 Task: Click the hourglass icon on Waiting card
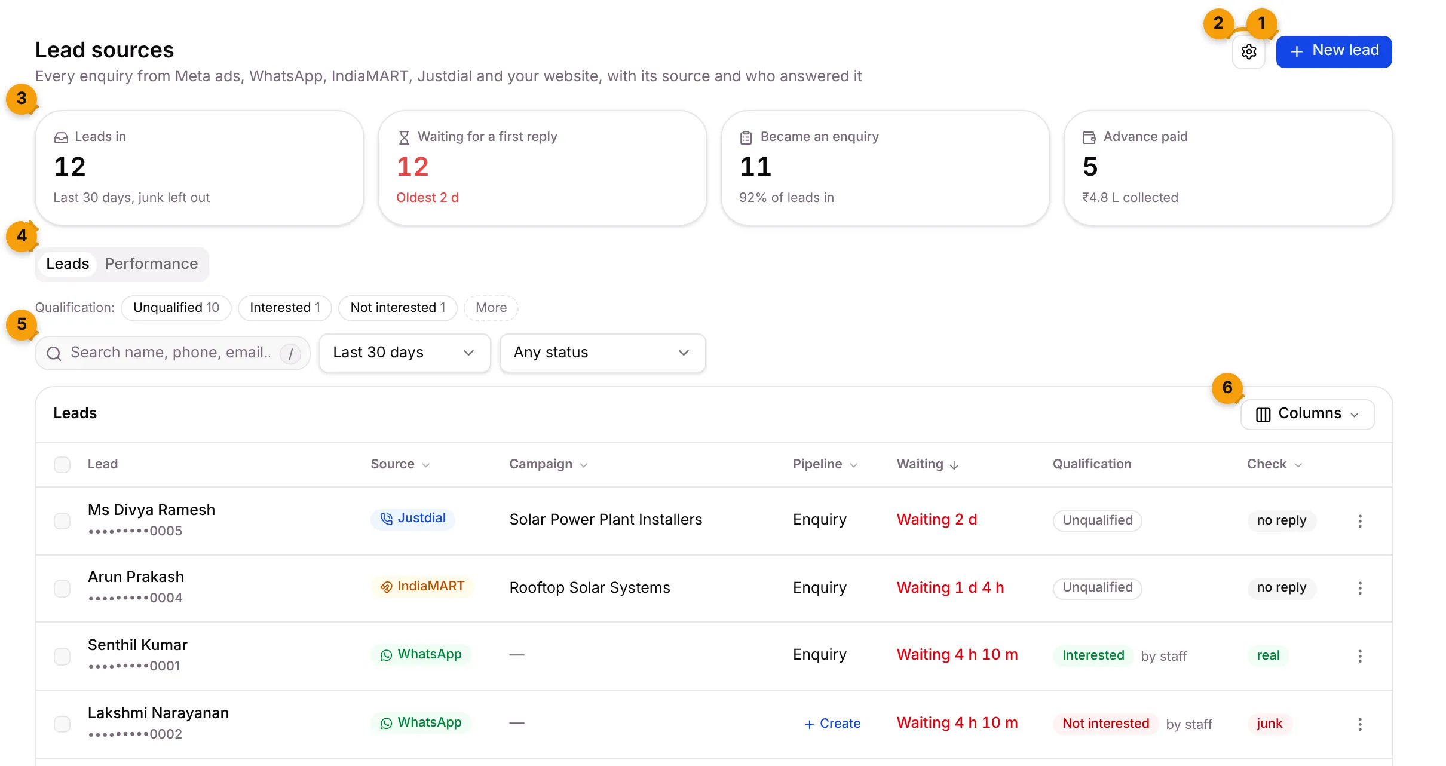pos(404,137)
